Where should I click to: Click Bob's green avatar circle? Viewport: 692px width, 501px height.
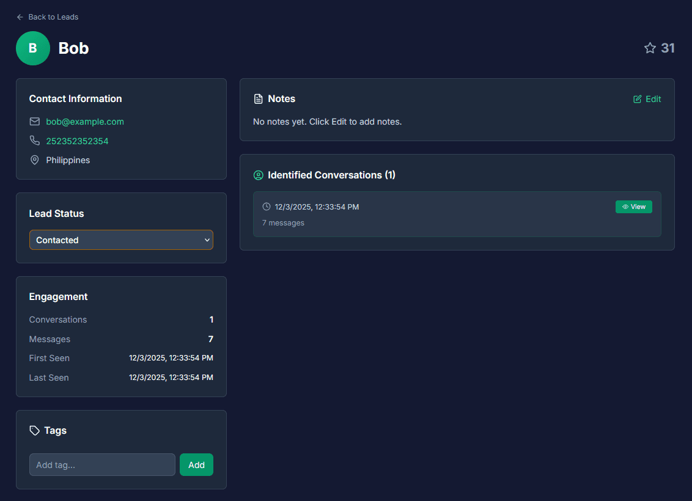coord(32,48)
